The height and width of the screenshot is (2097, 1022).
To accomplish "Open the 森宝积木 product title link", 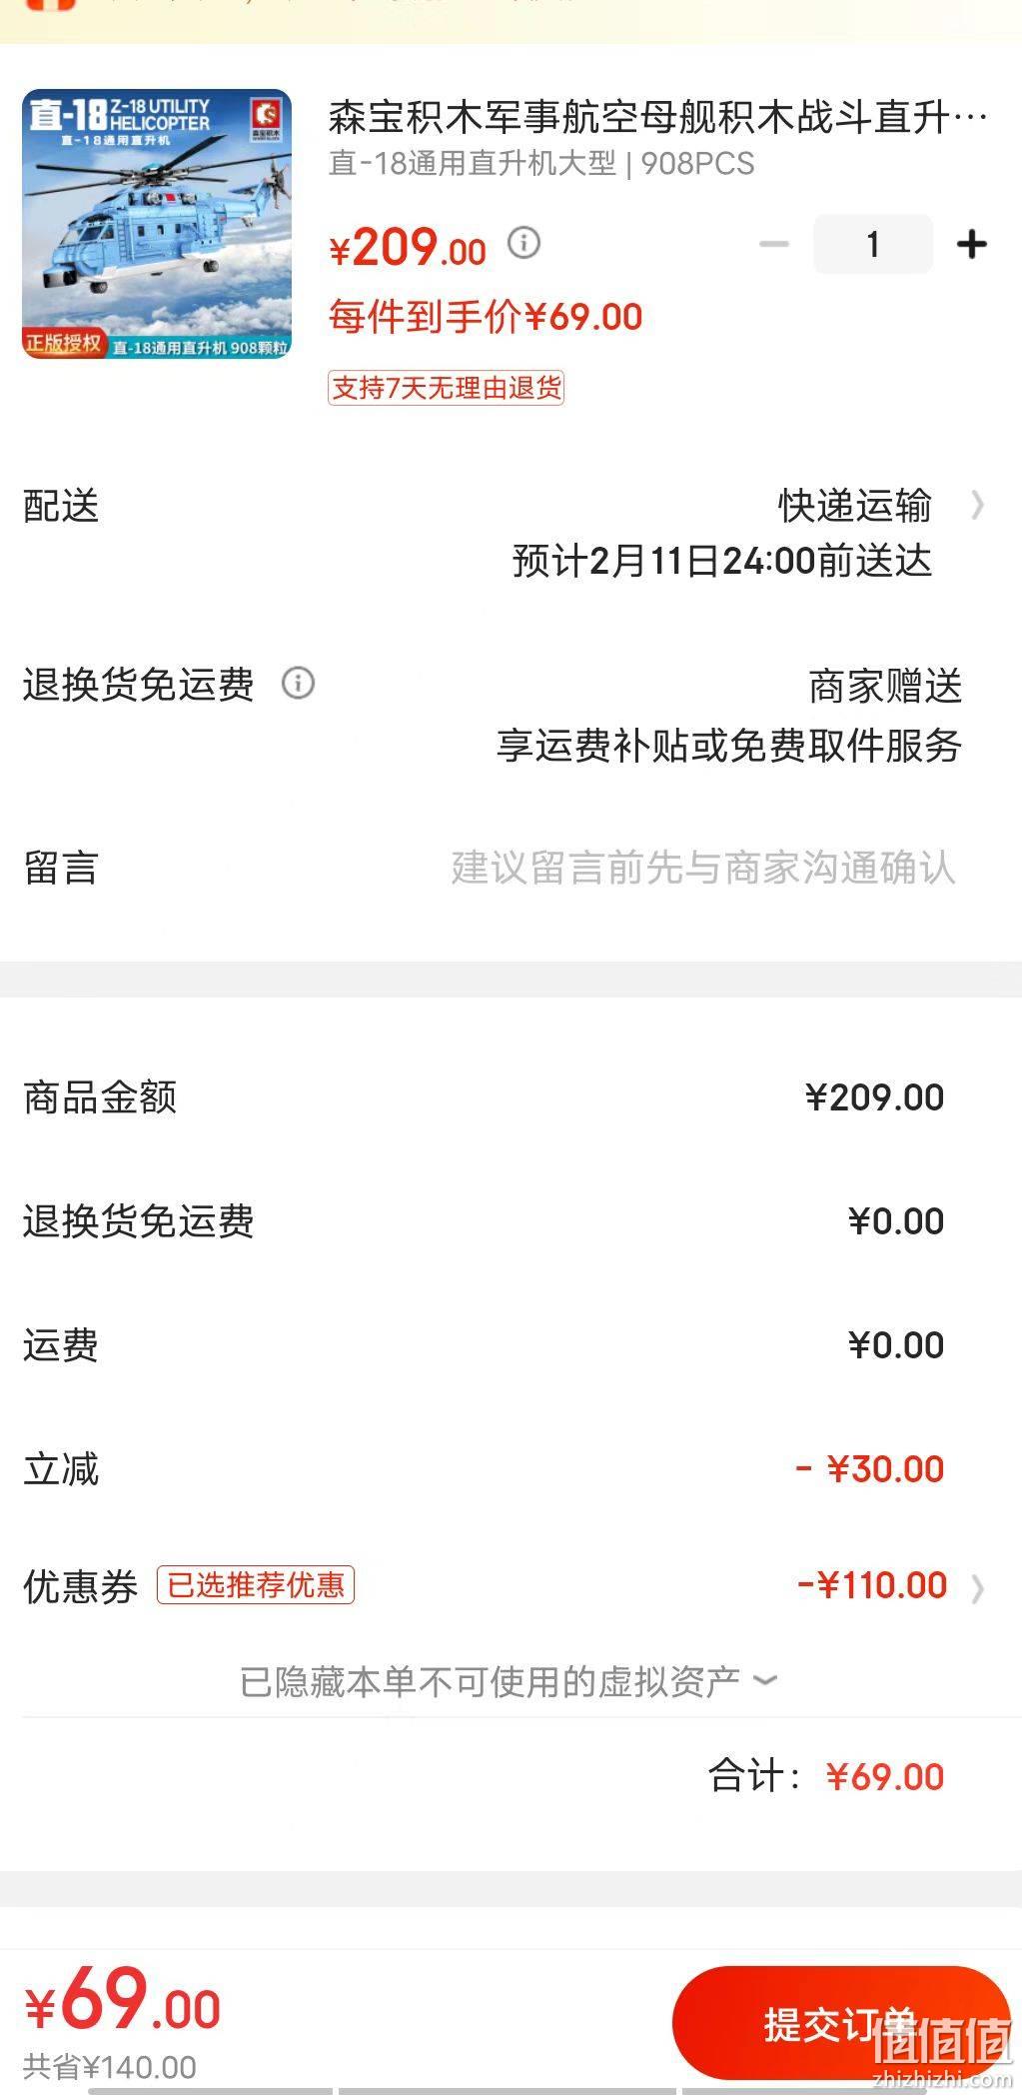I will coord(658,117).
